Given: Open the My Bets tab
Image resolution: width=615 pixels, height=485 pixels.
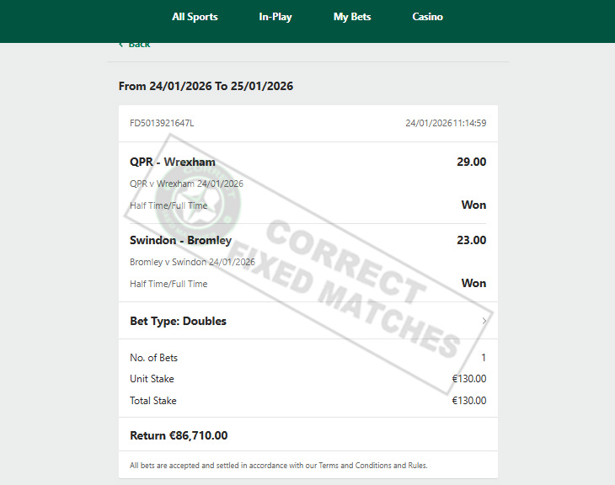Looking at the screenshot, I should (352, 17).
